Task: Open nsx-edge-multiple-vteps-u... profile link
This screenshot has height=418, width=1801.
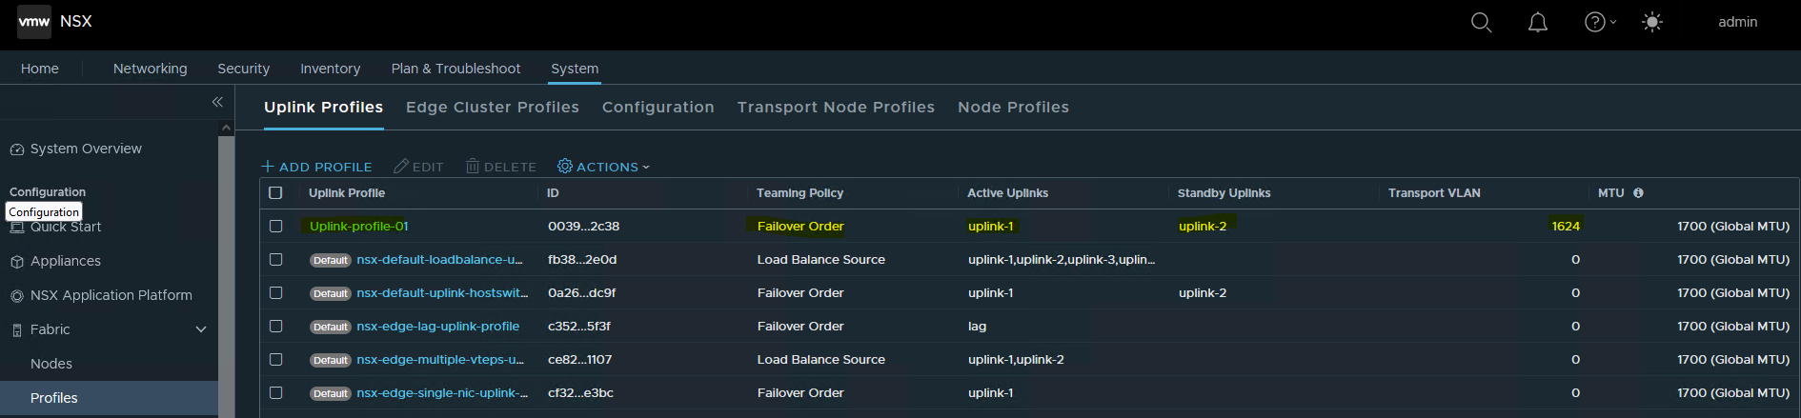Action: [440, 359]
